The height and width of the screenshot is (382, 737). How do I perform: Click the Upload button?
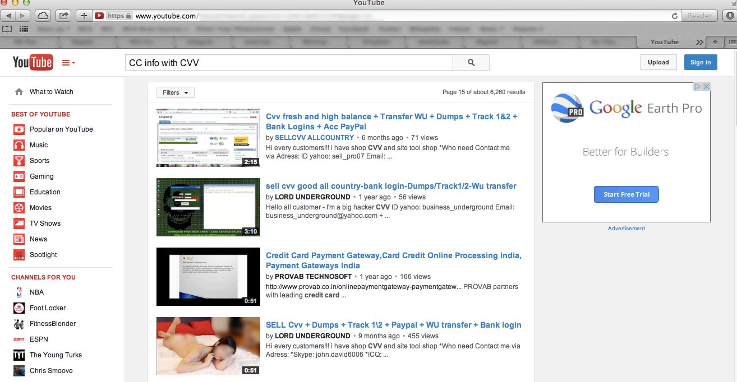click(658, 62)
